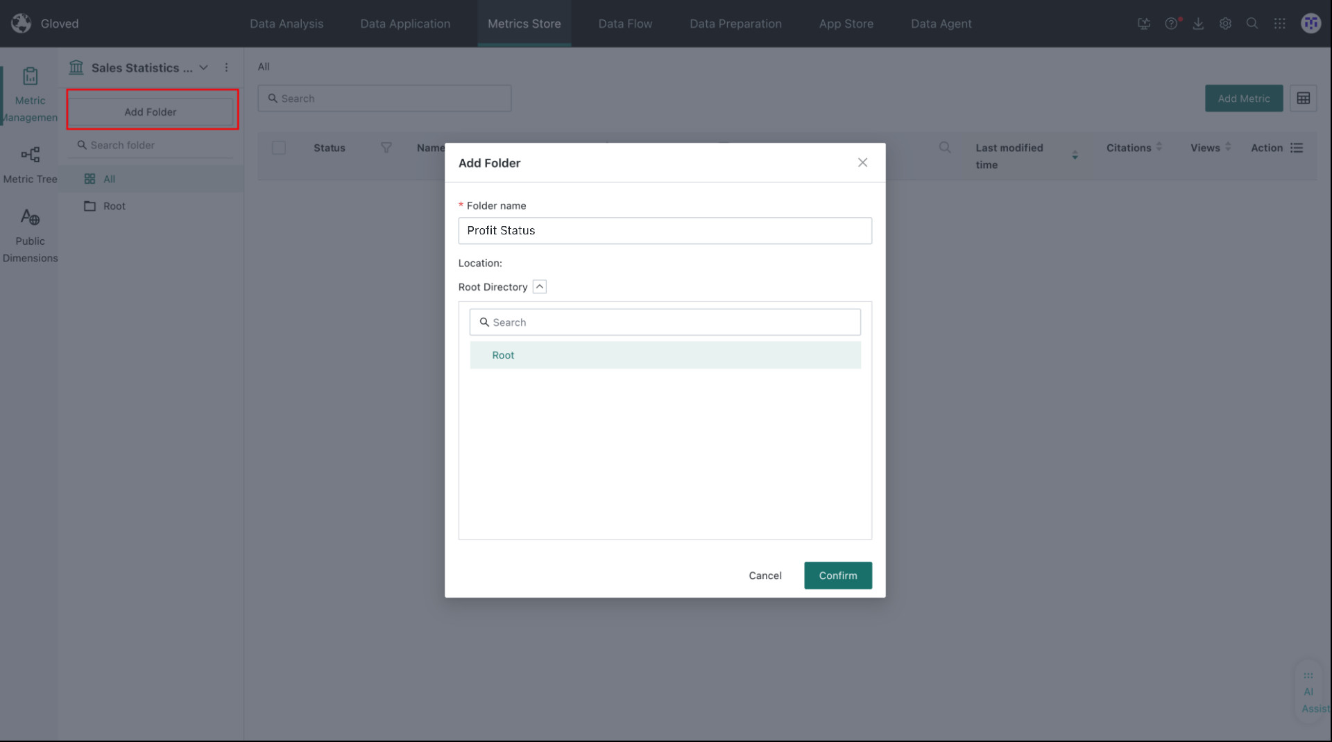This screenshot has width=1332, height=742.
Task: Sort by Last modified time arrows
Action: (x=1075, y=155)
